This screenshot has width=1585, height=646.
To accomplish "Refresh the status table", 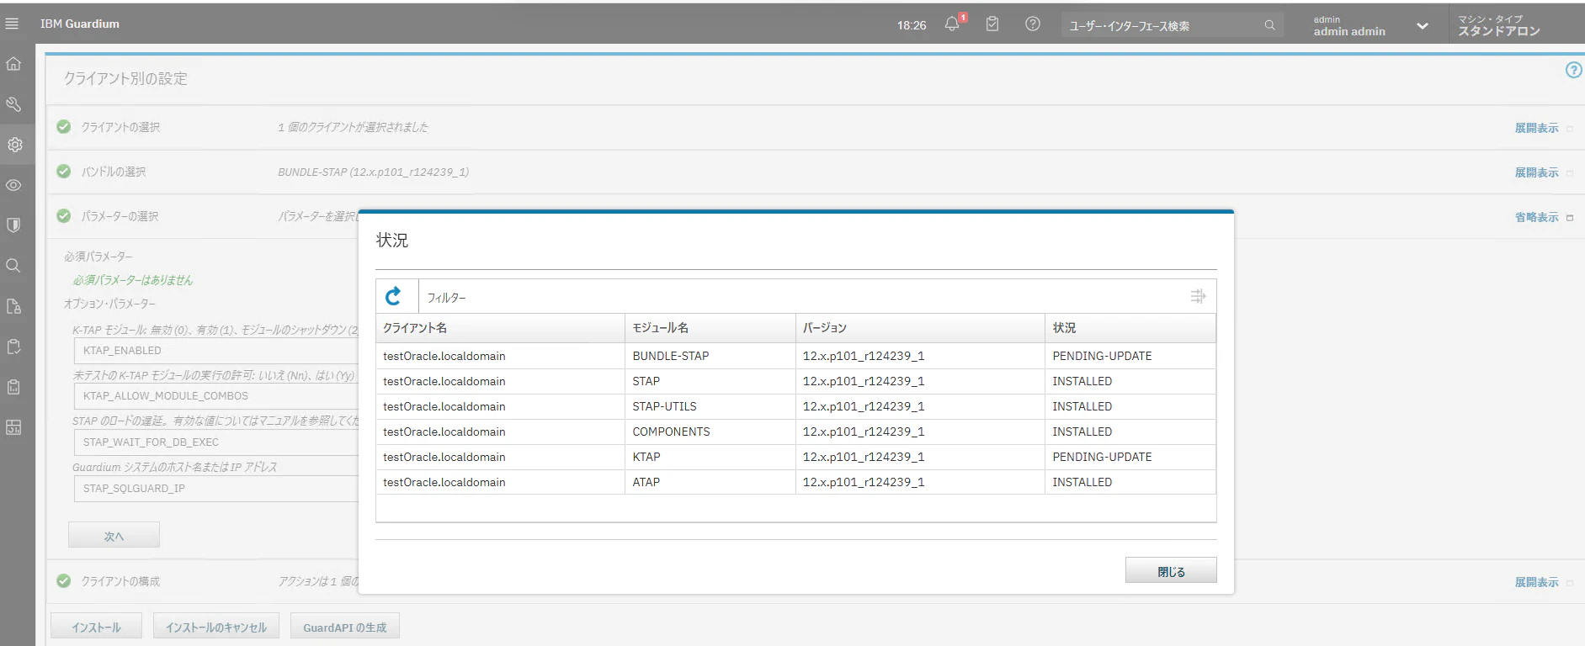I will click(393, 296).
